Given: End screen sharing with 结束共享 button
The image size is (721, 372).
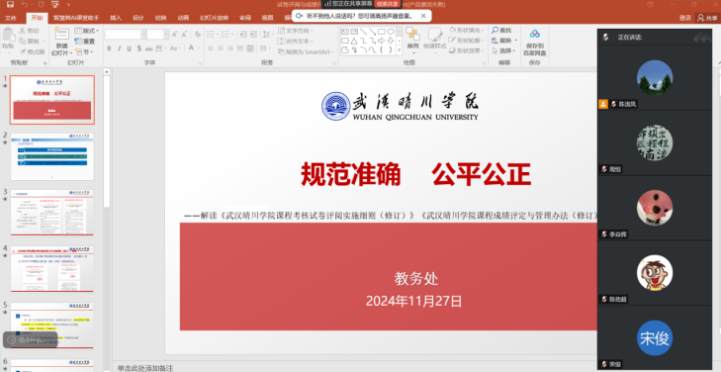Looking at the screenshot, I should coord(387,4).
